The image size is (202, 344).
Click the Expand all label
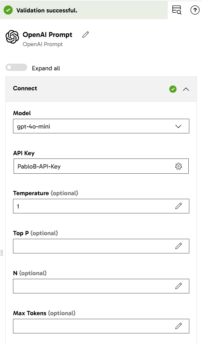coord(46,68)
